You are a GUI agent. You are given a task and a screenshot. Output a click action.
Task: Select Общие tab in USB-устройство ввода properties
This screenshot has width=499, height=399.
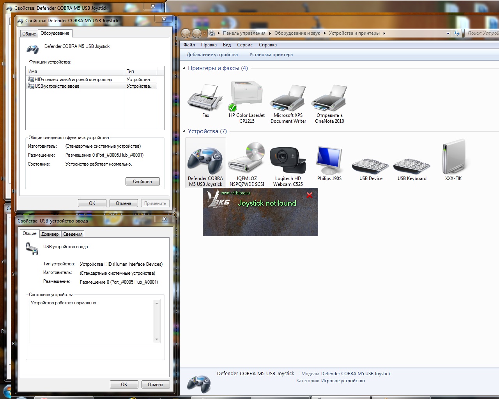(x=30, y=233)
